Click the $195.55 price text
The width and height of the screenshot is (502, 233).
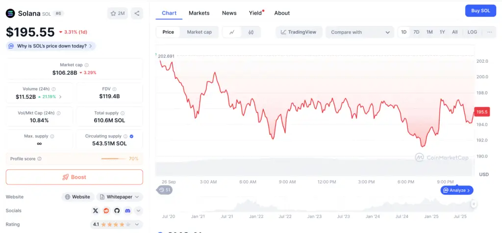(x=30, y=32)
